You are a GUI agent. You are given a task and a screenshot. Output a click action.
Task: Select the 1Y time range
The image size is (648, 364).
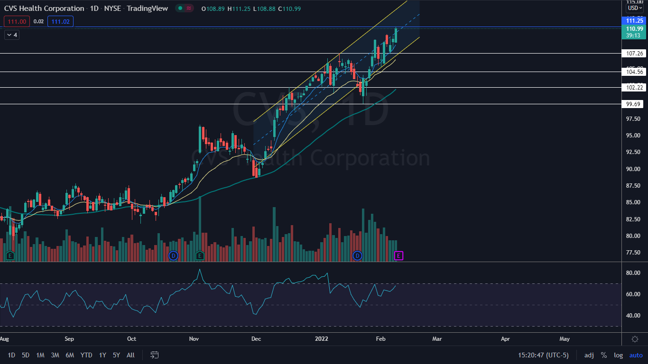(x=102, y=355)
